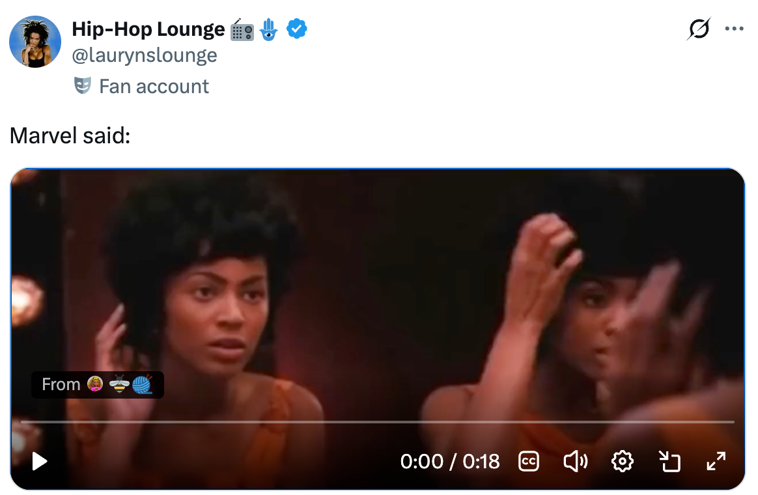The width and height of the screenshot is (758, 495).
Task: Click the radio emoji beside the name
Action: (x=242, y=30)
